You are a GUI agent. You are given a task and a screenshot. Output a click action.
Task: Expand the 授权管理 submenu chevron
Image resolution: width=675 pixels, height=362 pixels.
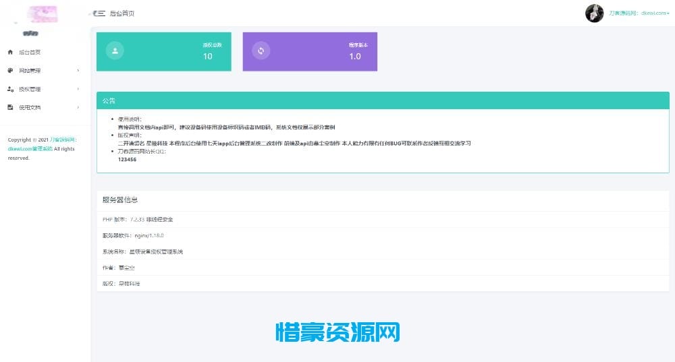(x=78, y=89)
